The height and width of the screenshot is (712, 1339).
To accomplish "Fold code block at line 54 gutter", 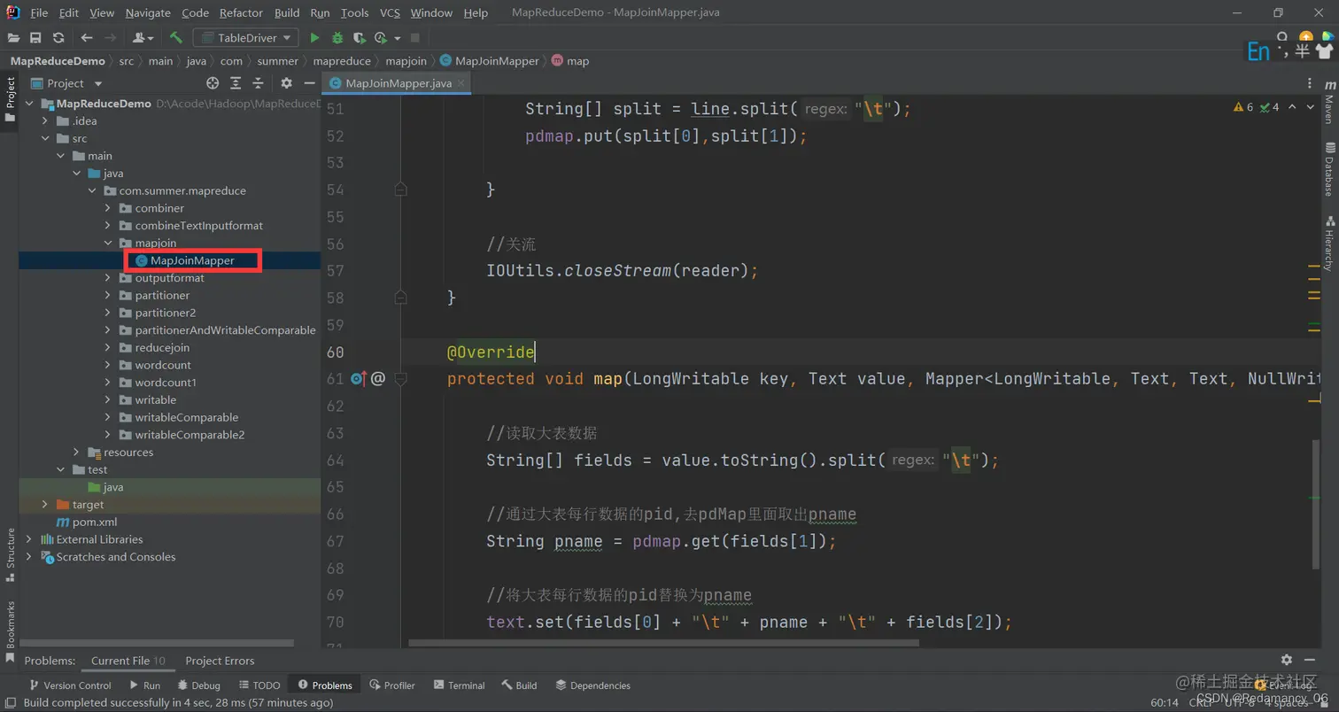I will [x=400, y=190].
